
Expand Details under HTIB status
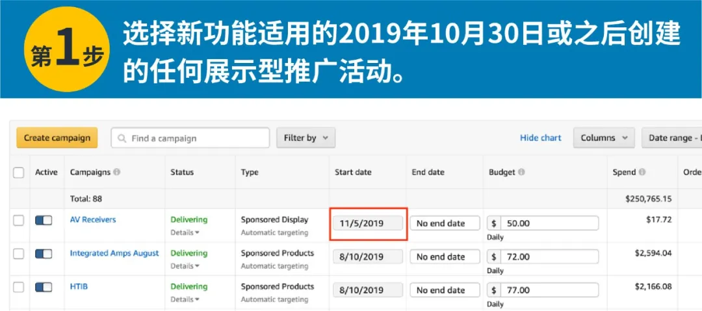[185, 299]
